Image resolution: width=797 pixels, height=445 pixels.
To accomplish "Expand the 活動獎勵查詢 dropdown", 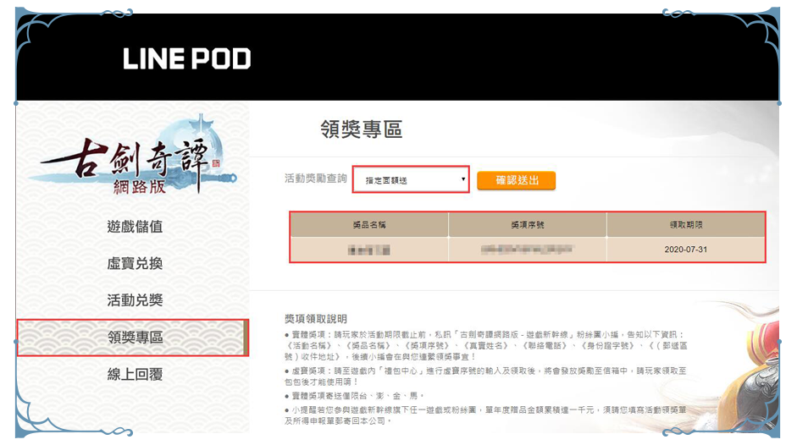I will coord(411,179).
